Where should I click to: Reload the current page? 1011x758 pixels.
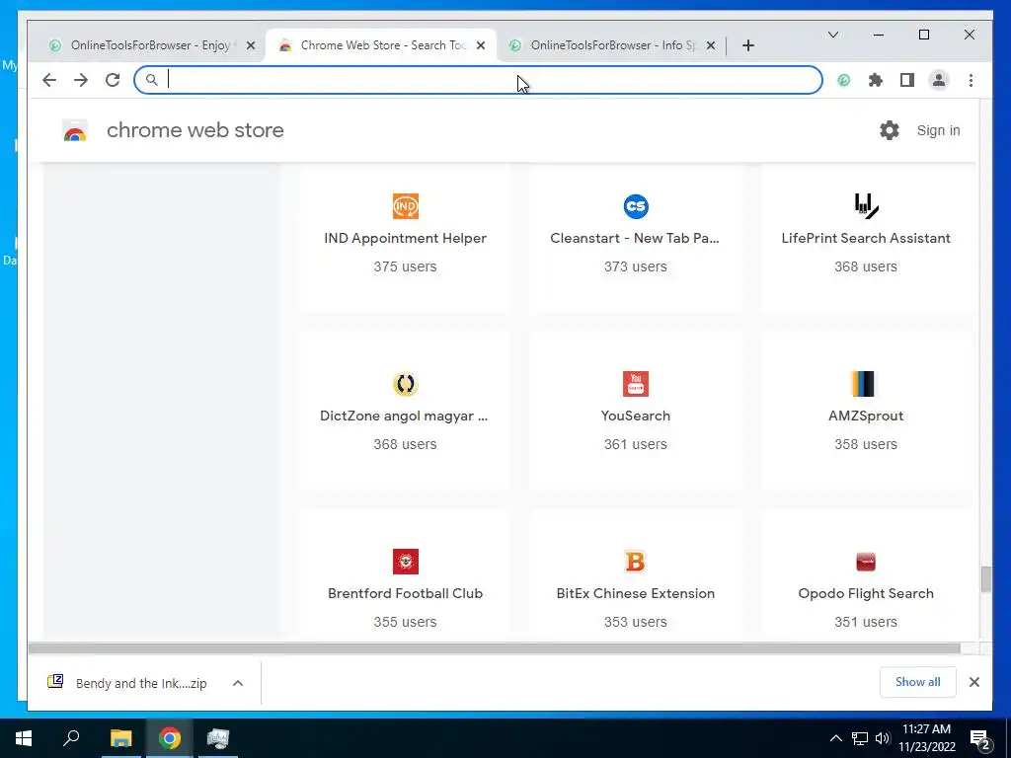tap(113, 80)
